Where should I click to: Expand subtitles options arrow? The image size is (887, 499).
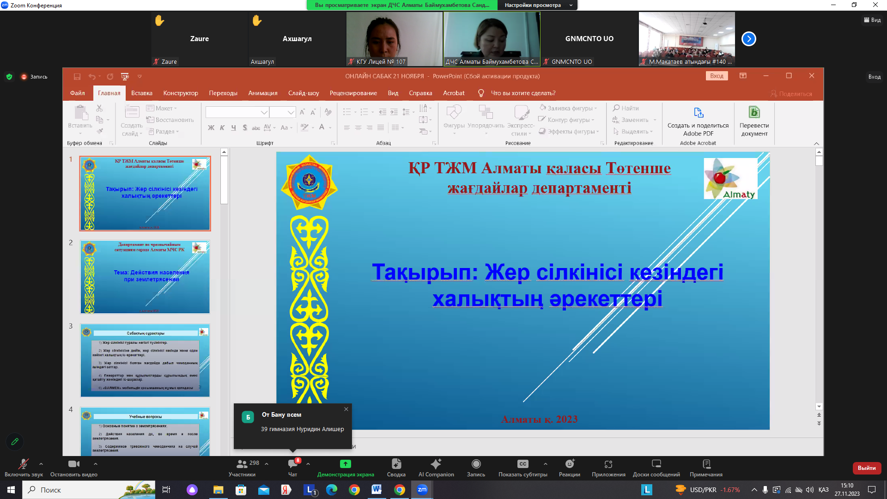click(x=546, y=463)
